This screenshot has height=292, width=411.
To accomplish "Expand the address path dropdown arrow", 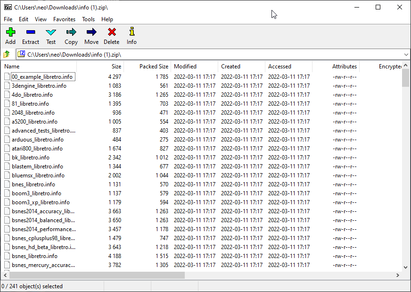I will pos(406,54).
